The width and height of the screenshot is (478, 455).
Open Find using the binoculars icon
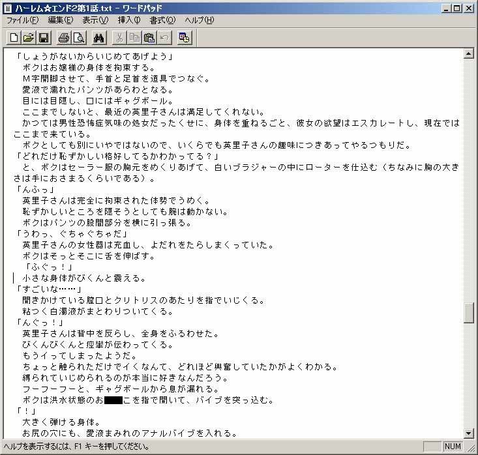(99, 38)
